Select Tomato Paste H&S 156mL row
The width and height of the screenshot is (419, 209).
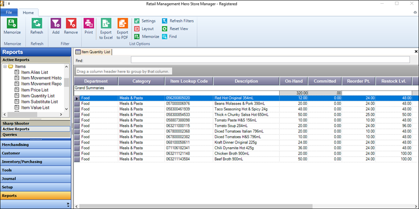pyautogui.click(x=246, y=120)
